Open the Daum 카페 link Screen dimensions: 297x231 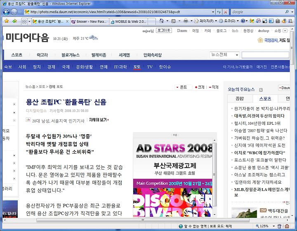(x=207, y=30)
